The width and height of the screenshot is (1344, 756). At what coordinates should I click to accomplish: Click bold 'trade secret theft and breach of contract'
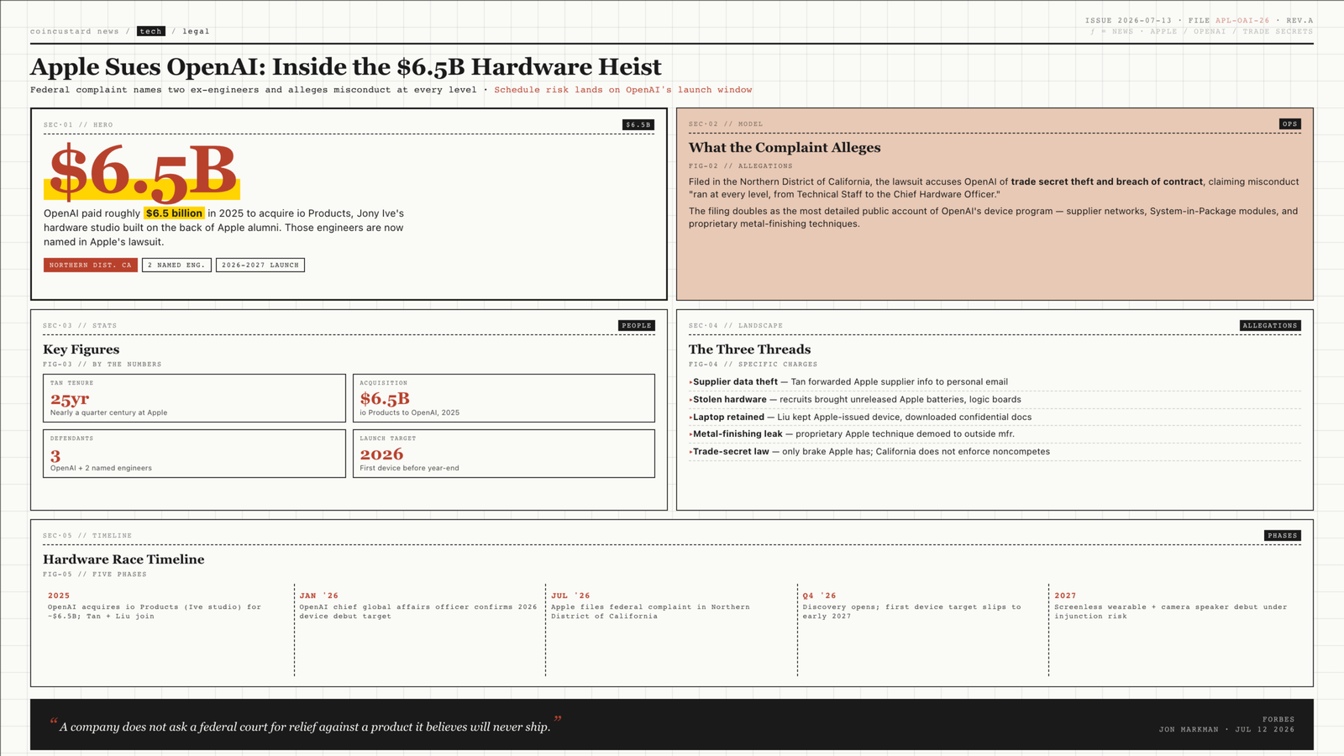tap(1107, 181)
